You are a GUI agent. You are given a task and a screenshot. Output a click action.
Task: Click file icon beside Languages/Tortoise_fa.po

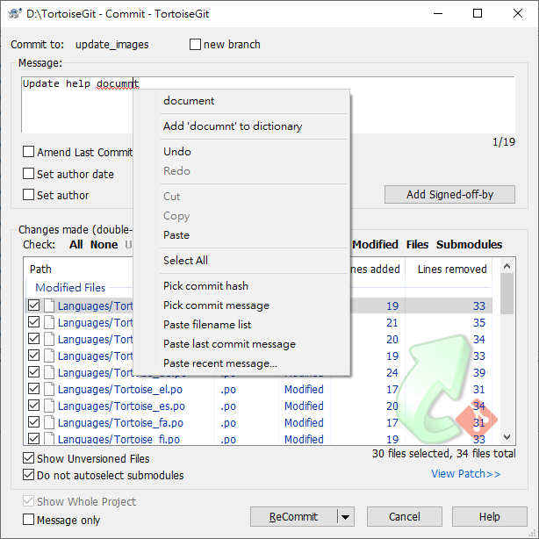49,423
